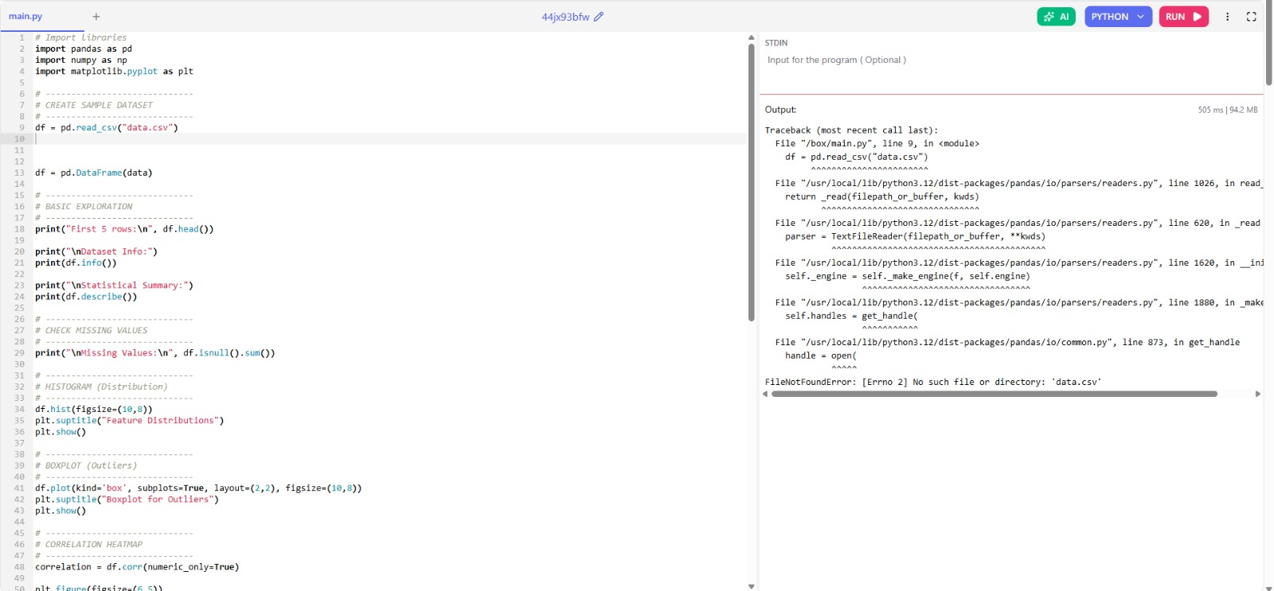This screenshot has height=591, width=1274.
Task: Click the pencil icon to rename project
Action: pos(599,17)
